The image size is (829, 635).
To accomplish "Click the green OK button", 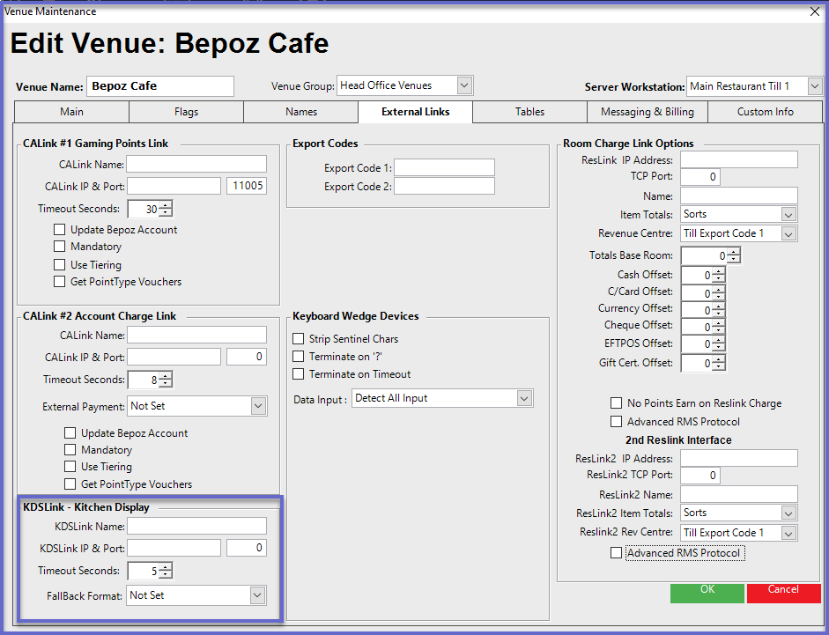I will [x=707, y=591].
